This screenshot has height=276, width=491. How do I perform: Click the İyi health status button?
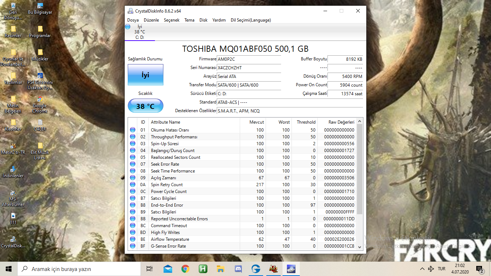click(x=146, y=75)
